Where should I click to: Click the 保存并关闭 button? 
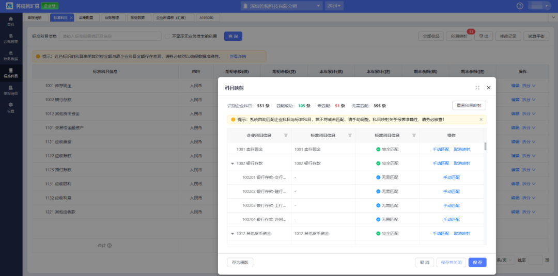pyautogui.click(x=451, y=263)
